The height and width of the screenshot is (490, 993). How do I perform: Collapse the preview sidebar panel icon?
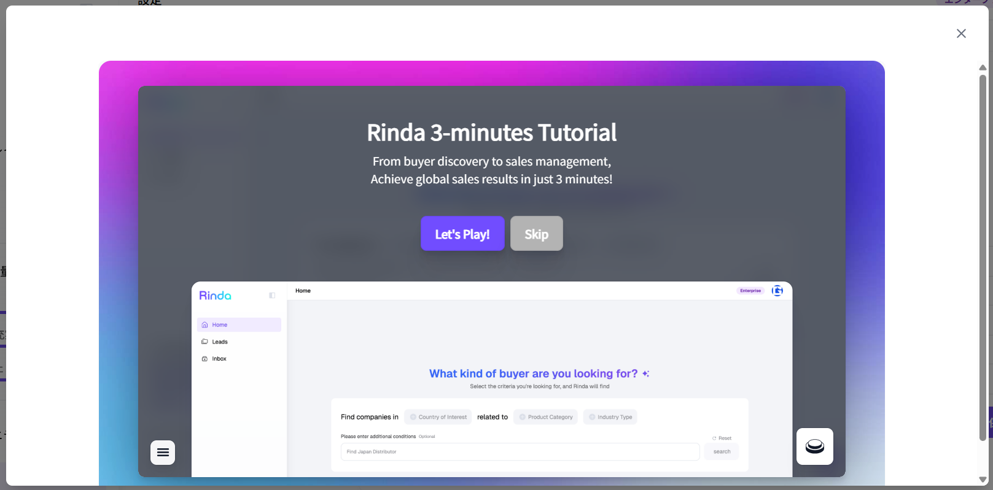coord(272,296)
